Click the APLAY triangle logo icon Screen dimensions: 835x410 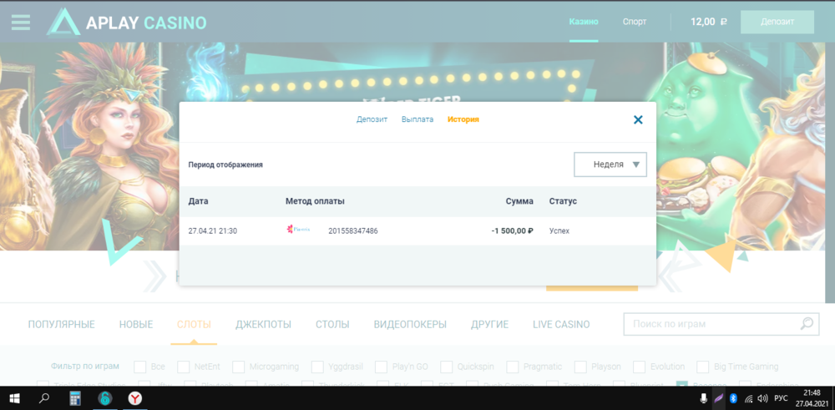(63, 22)
